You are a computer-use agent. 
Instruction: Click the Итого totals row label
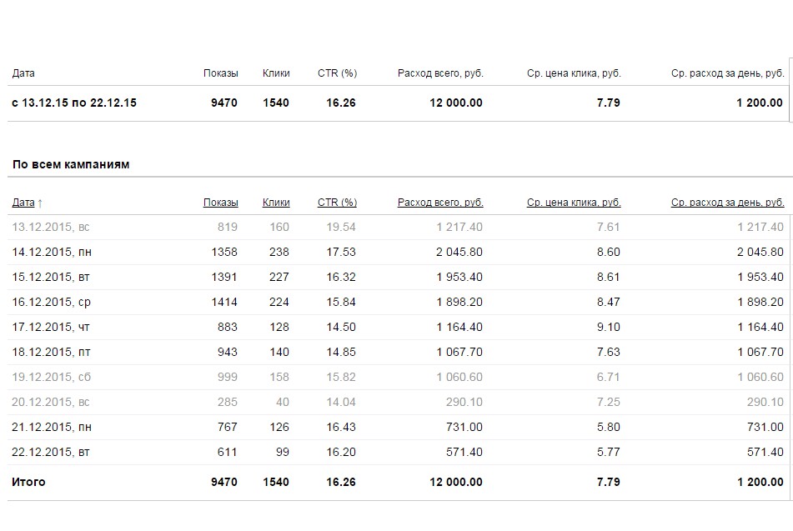29,482
